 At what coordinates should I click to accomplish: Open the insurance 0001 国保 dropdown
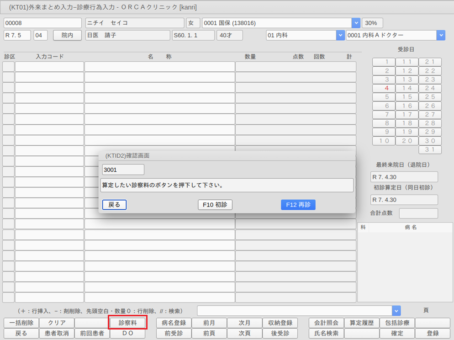356,23
